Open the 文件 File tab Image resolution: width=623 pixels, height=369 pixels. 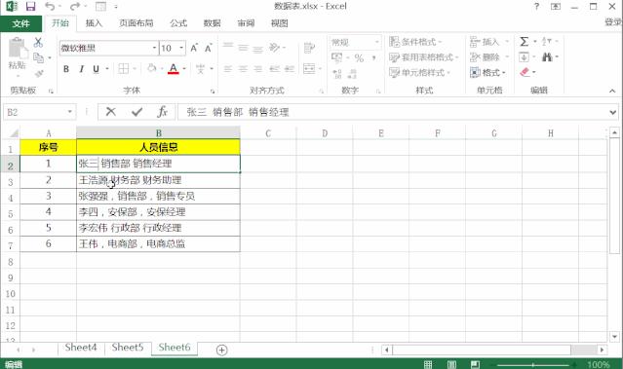click(x=21, y=23)
